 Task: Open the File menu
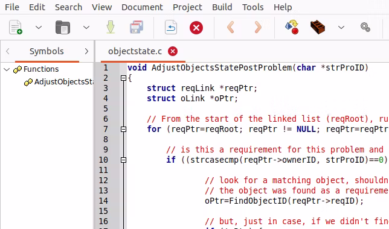click(12, 7)
